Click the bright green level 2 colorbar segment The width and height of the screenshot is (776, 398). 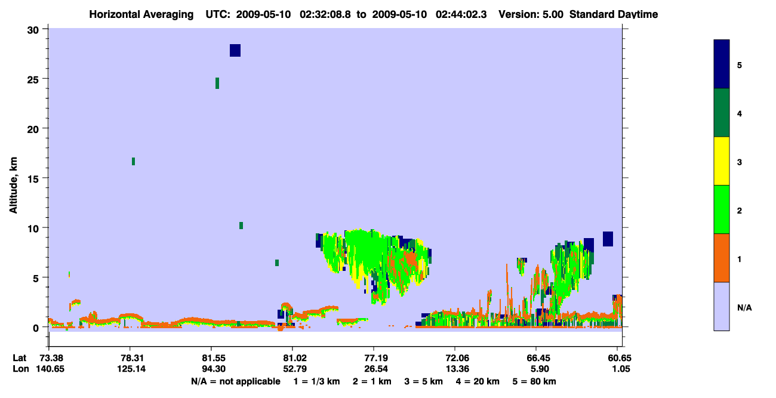(722, 209)
